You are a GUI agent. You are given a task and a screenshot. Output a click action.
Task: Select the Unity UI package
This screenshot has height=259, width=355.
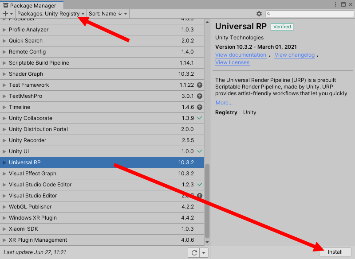[102, 151]
